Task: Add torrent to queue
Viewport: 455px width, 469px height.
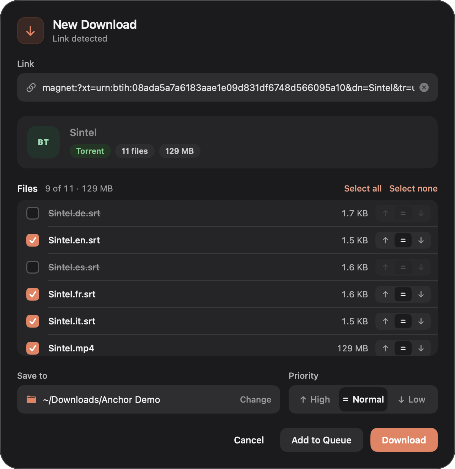Action: (322, 440)
